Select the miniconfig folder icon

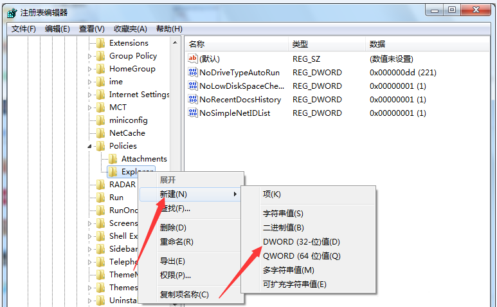100,120
